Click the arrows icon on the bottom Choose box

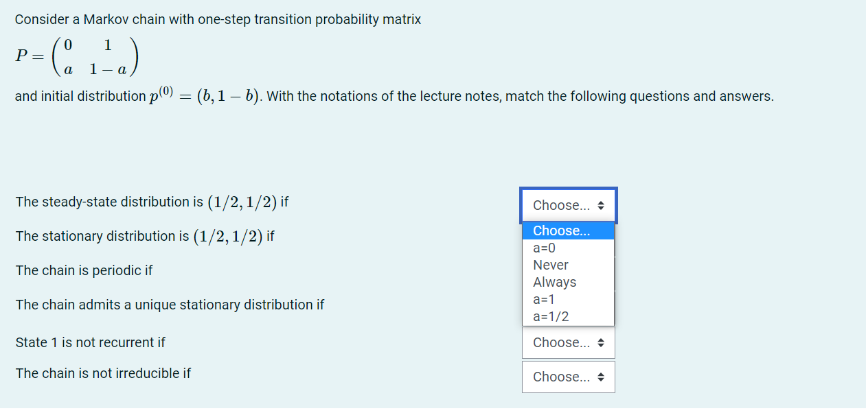coord(601,377)
